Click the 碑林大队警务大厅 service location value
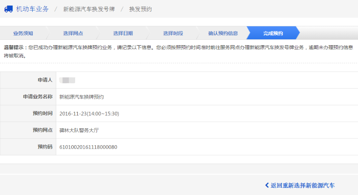Screen dimensions: 358x195 click(79, 130)
